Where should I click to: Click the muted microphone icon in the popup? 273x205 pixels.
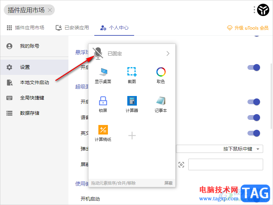pyautogui.click(x=98, y=53)
